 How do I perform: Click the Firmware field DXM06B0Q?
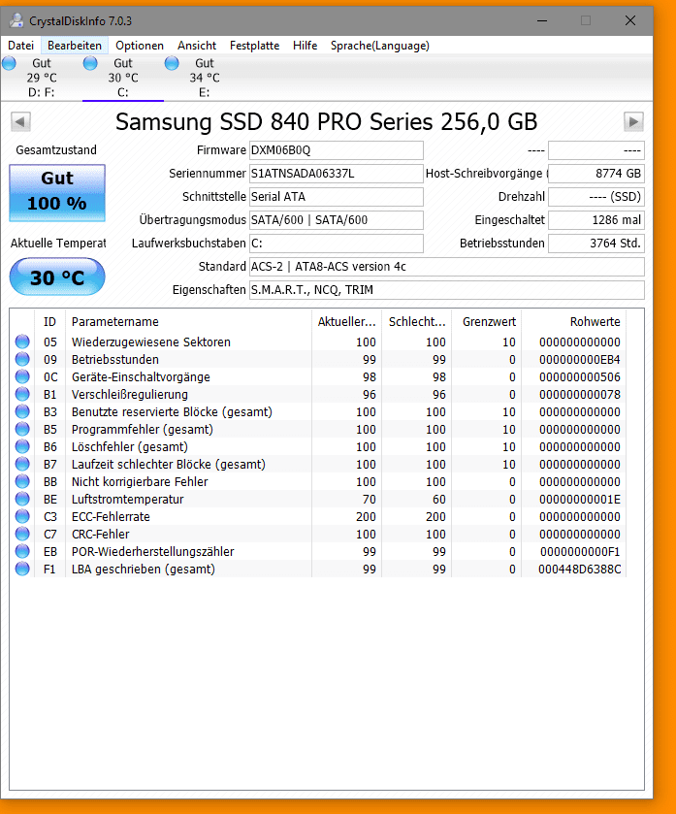point(337,150)
